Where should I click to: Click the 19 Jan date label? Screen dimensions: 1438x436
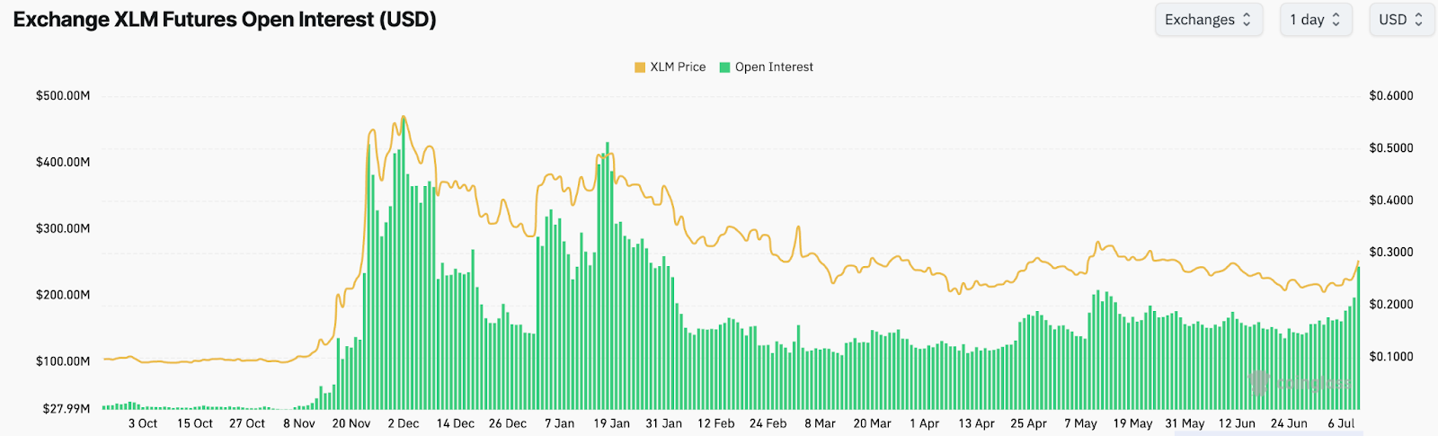612,423
